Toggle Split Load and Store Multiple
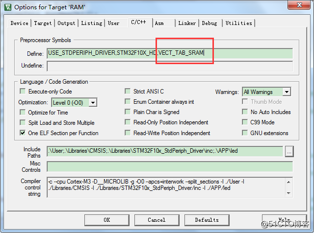This screenshot has width=314, height=233. 23,122
